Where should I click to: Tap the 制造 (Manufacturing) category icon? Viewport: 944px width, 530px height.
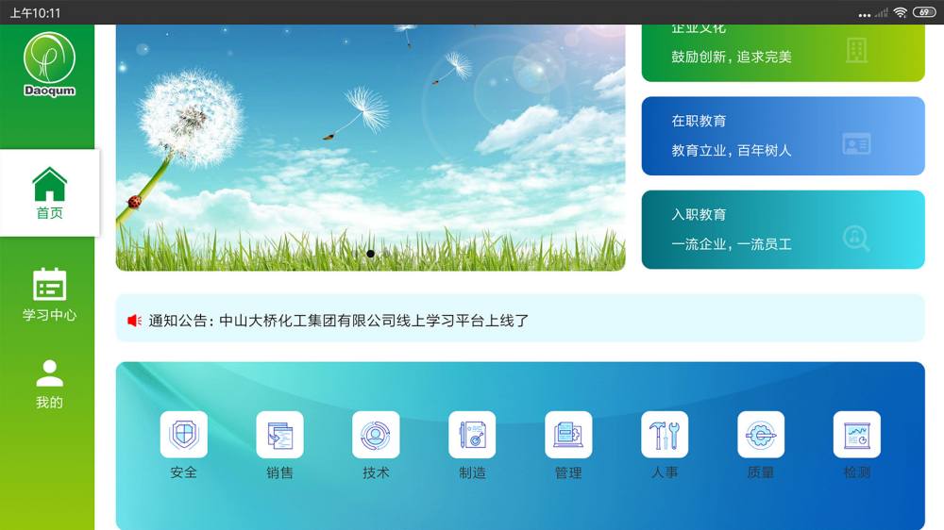472,435
